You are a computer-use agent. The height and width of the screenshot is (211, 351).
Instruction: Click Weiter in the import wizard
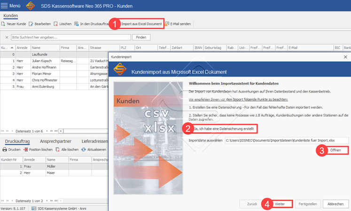click(x=280, y=204)
